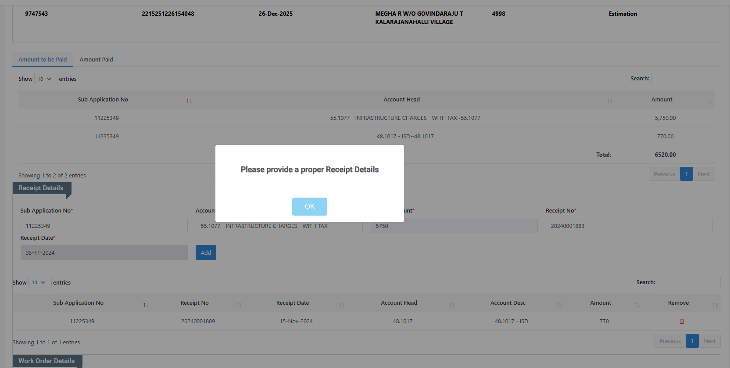Open entries-per-page dropdown for amount table
The image size is (730, 368).
pos(46,79)
